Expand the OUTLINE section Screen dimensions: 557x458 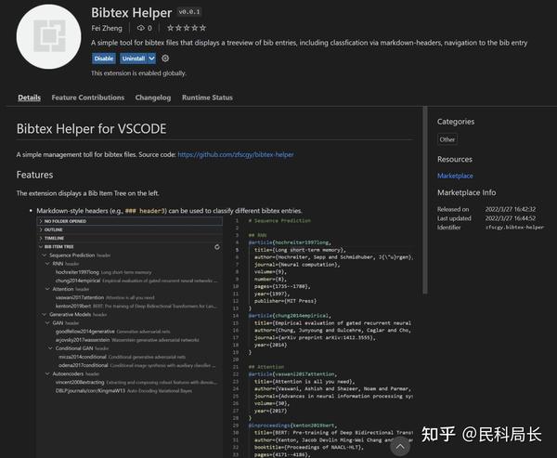130,229
